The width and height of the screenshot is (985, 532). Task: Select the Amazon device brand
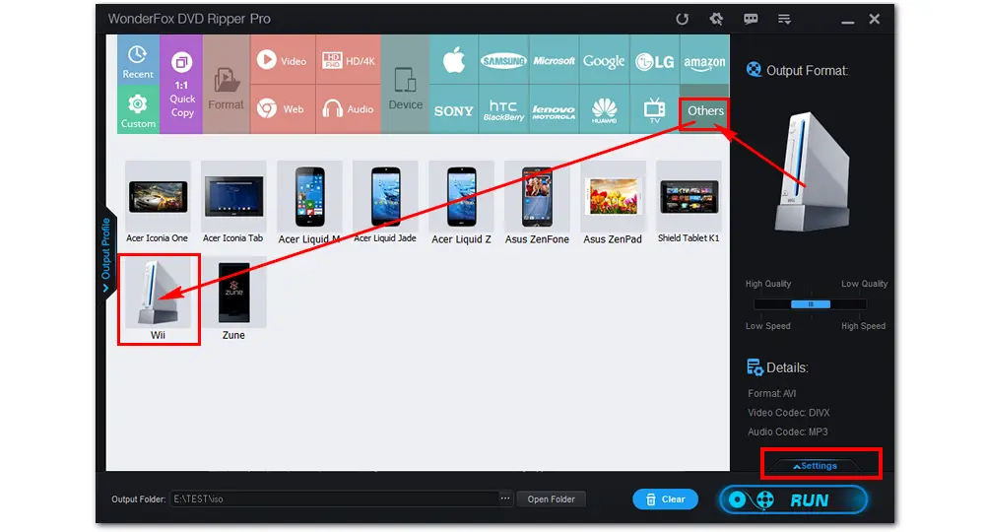(704, 60)
